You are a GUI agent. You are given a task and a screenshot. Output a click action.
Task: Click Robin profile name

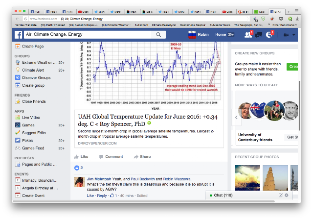[203, 35]
